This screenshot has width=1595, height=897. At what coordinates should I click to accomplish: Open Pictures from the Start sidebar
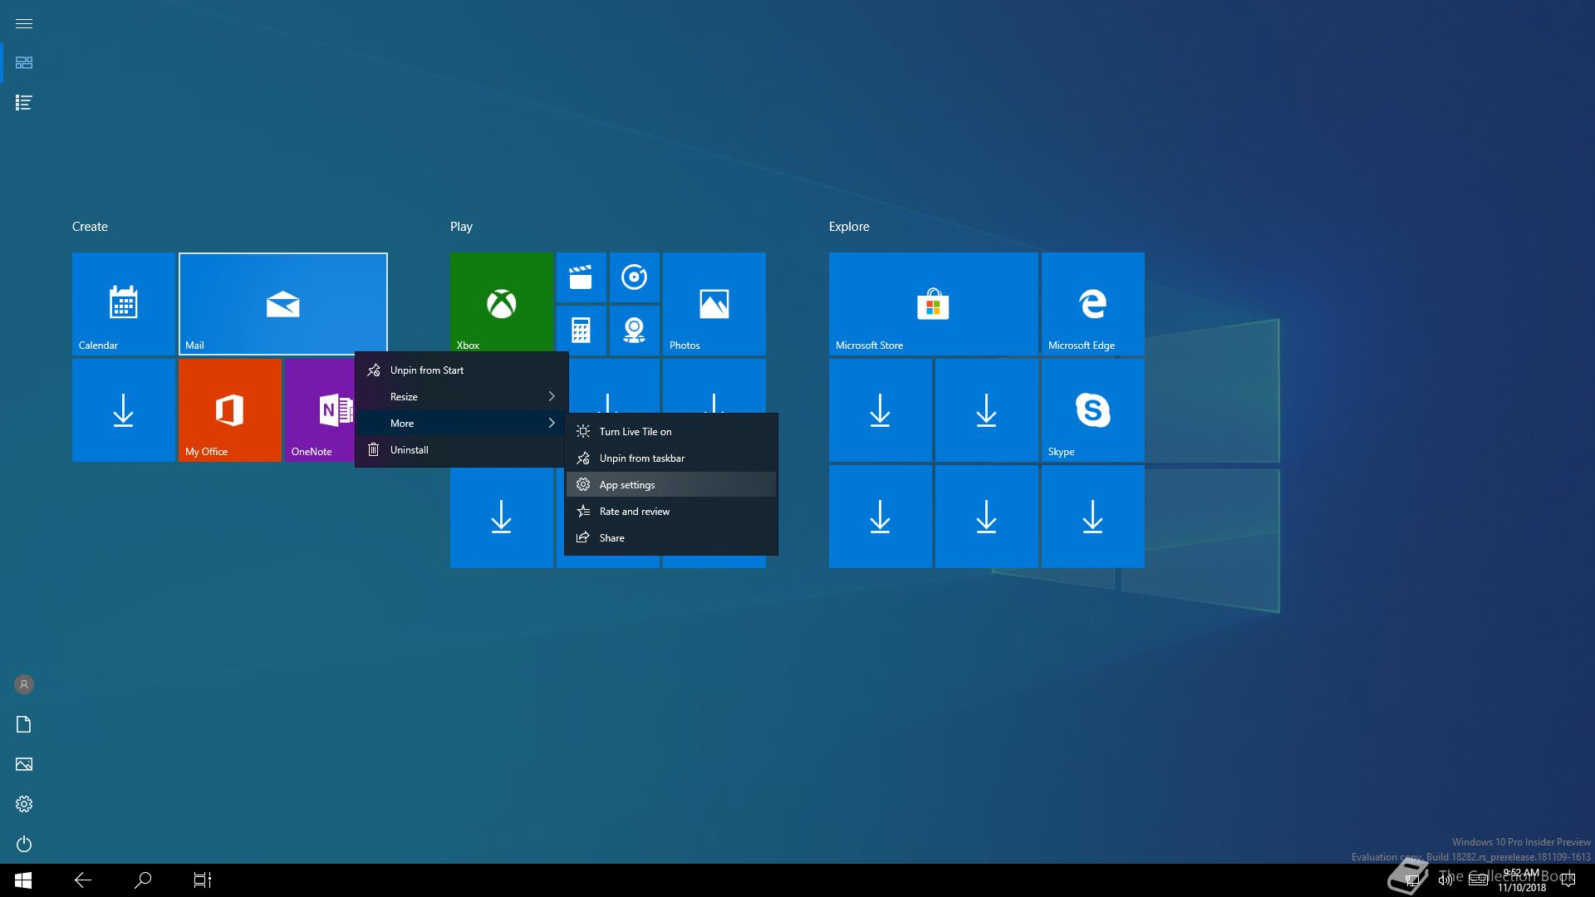click(x=24, y=764)
